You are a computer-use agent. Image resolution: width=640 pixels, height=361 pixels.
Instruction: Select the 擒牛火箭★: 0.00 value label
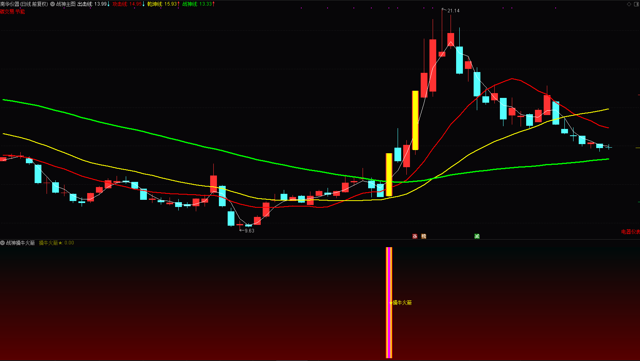point(57,243)
